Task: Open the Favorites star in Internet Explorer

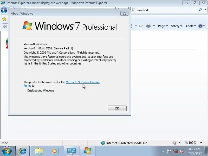Action: pos(4,19)
